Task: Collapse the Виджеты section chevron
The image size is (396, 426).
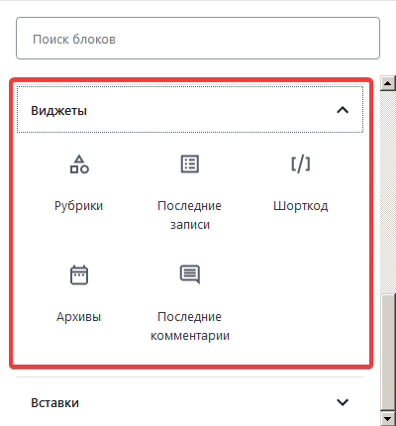Action: click(343, 110)
